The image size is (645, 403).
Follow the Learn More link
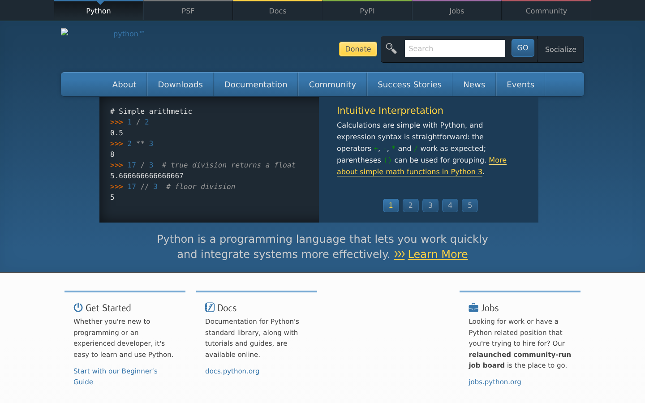click(438, 254)
